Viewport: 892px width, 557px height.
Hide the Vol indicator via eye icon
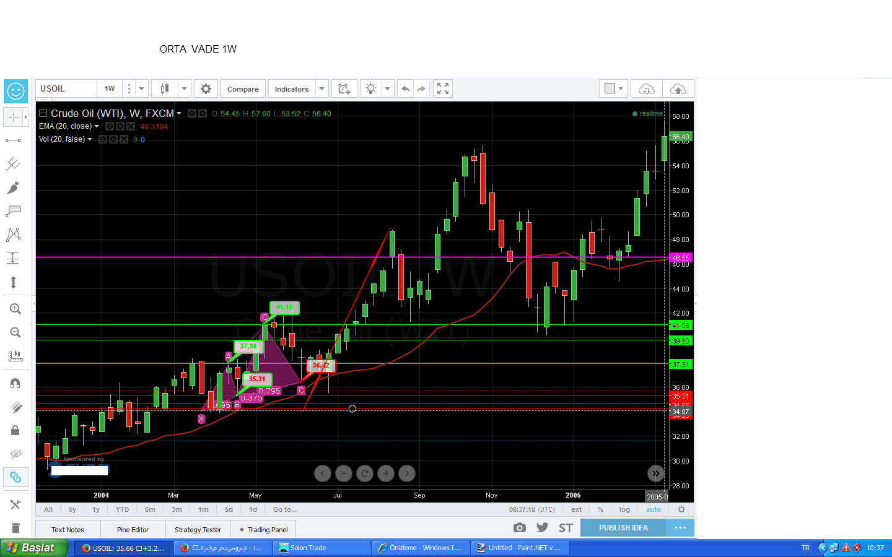[103, 139]
